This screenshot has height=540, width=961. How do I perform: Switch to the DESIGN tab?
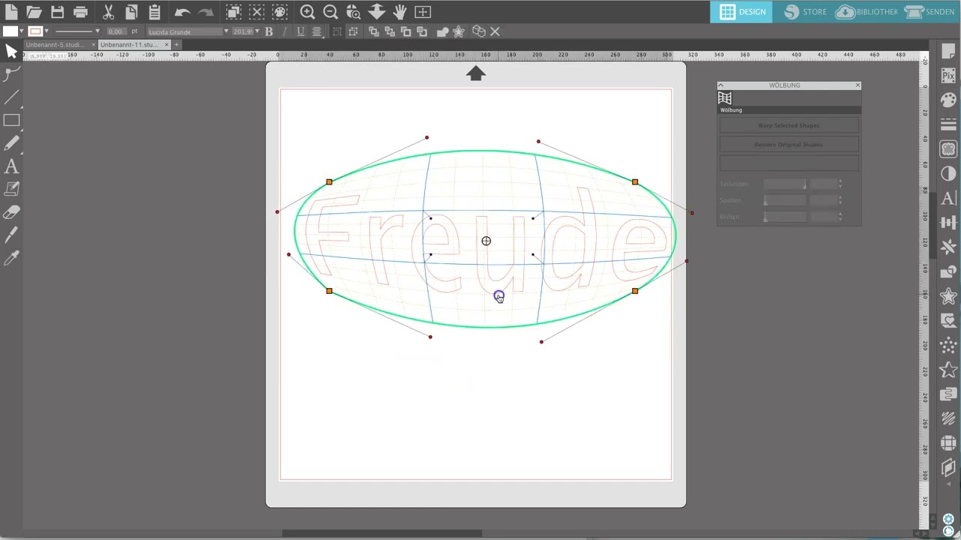[742, 12]
